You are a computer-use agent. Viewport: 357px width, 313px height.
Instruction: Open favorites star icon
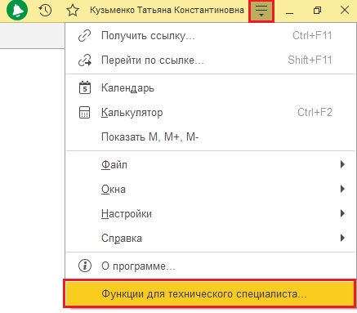[73, 11]
